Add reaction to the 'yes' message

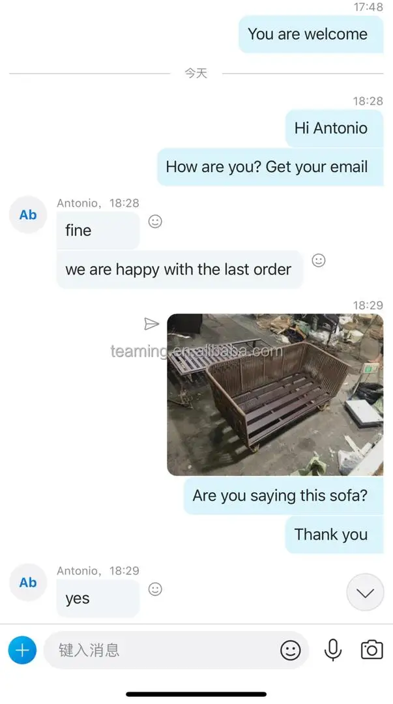pos(155,589)
